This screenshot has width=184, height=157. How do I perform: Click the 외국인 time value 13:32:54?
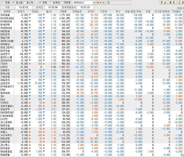(53, 7)
